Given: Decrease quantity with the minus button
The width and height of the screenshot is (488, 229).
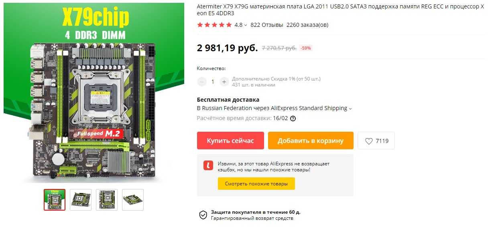Looking at the screenshot, I should 202,82.
